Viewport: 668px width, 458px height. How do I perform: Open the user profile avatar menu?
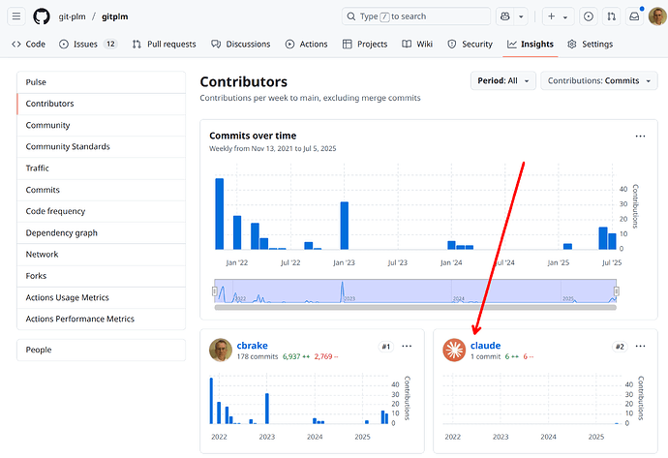[x=657, y=16]
